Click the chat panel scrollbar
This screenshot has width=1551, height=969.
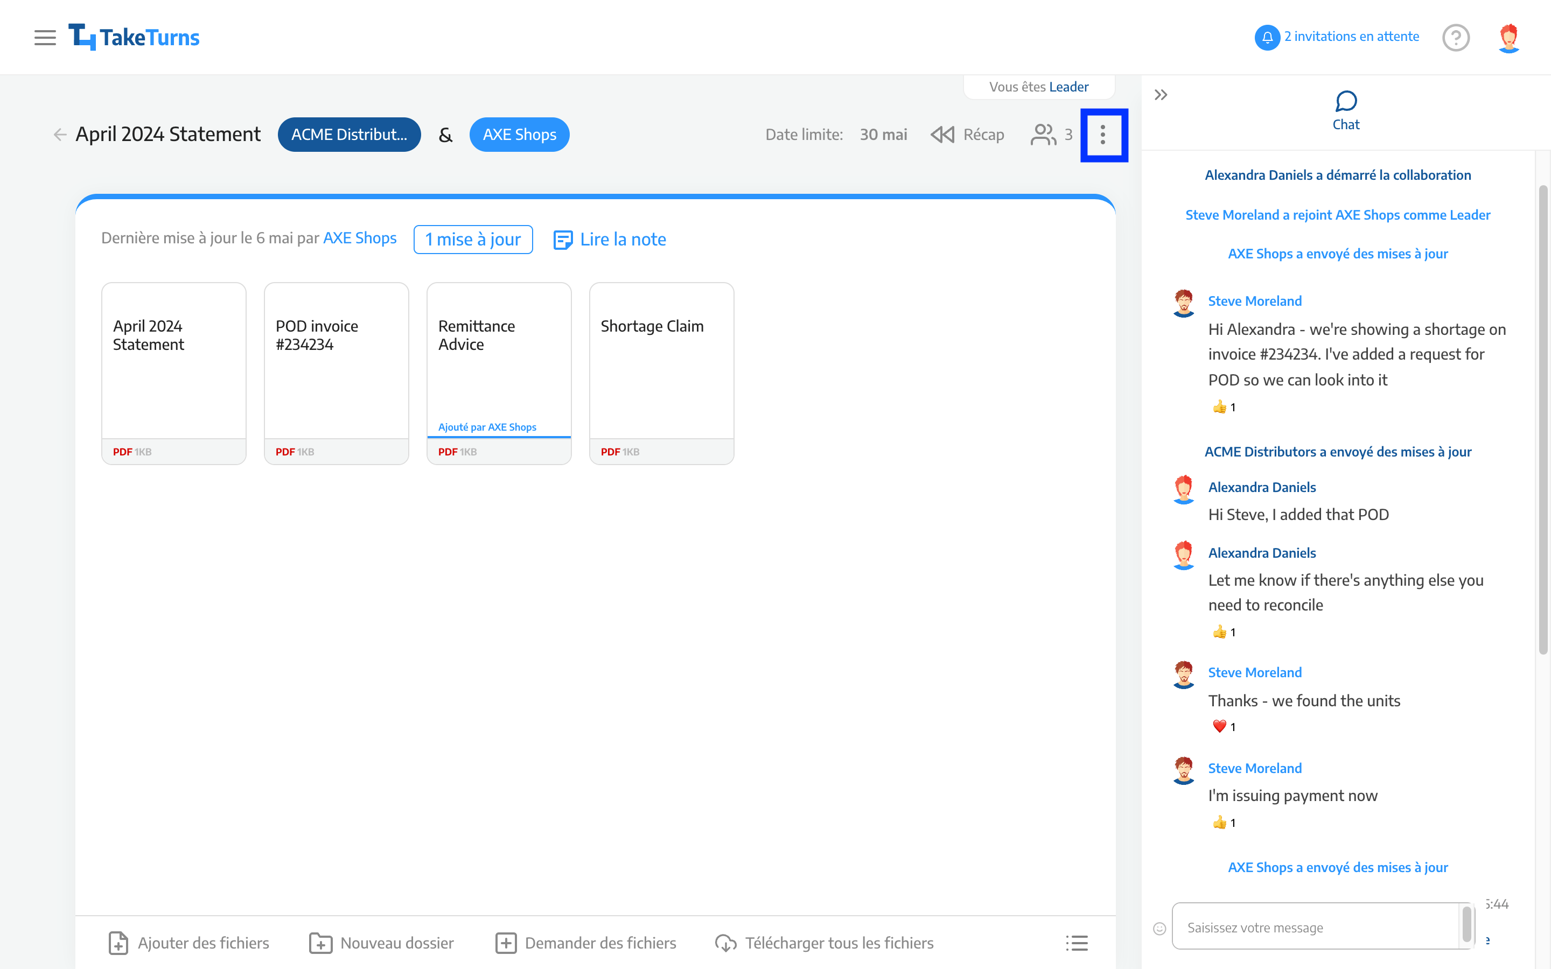[x=1543, y=420]
